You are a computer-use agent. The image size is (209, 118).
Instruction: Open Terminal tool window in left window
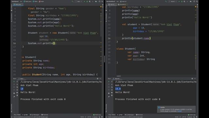coord(45,115)
